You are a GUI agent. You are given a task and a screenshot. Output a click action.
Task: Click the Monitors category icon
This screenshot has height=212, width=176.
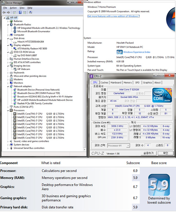coord(11,83)
